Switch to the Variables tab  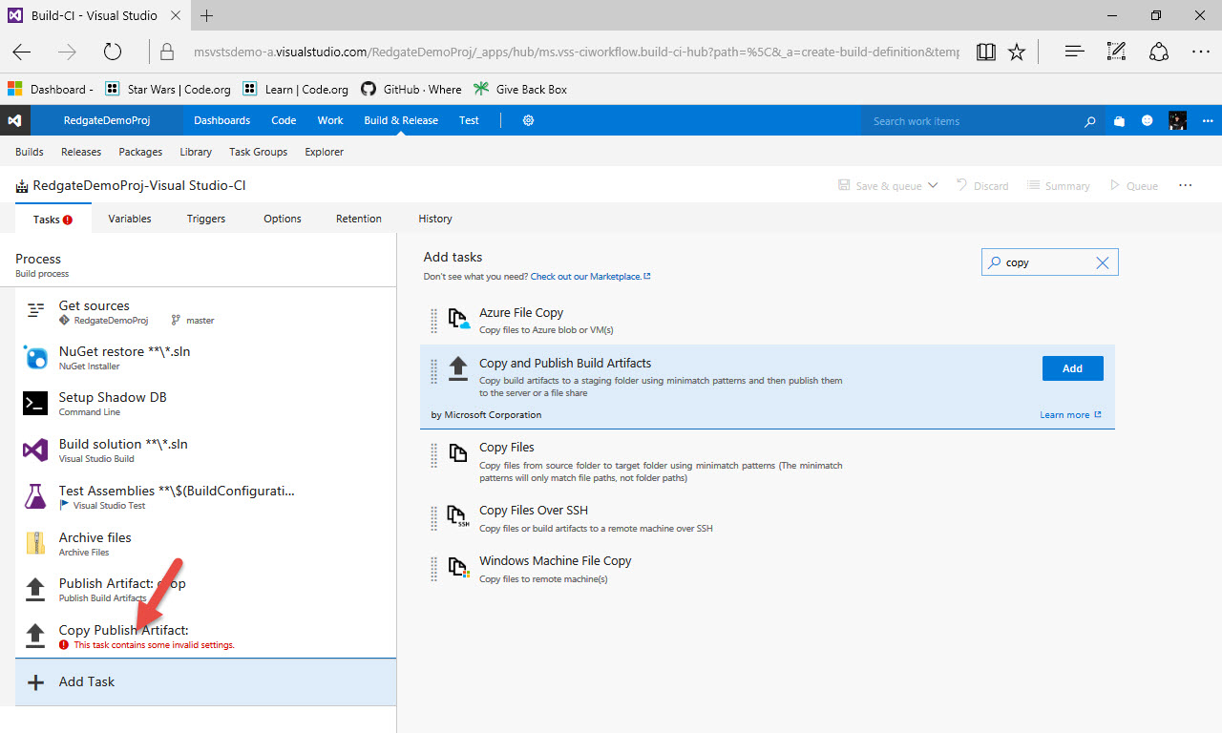coord(130,219)
